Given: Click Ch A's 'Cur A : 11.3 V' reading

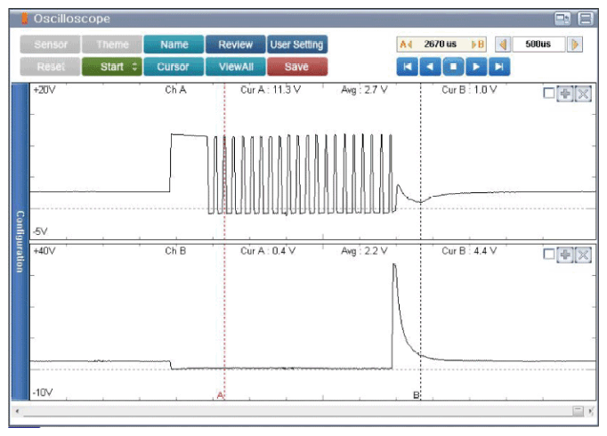Looking at the screenshot, I should 271,90.
